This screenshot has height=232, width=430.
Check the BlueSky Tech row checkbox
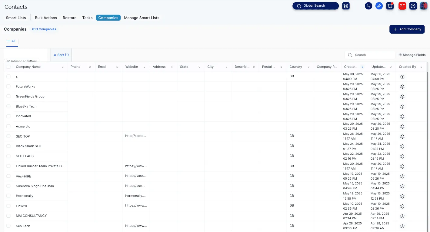[8, 106]
